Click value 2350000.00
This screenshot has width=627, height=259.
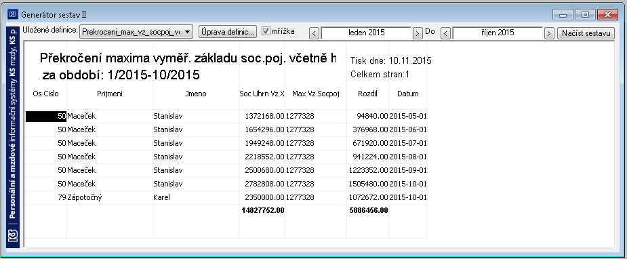[x=264, y=197]
